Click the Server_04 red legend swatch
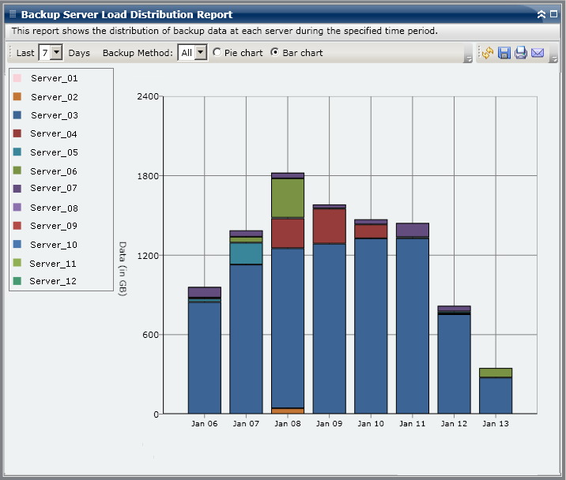 pyautogui.click(x=17, y=134)
